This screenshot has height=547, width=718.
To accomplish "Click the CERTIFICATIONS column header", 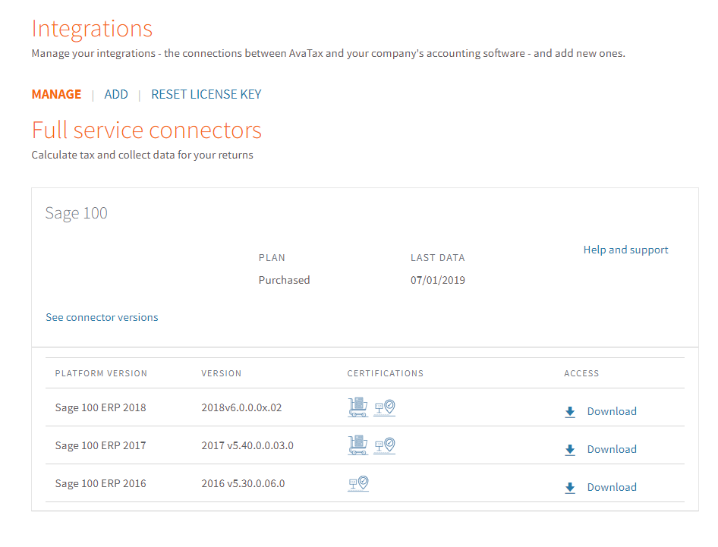I will click(x=385, y=373).
